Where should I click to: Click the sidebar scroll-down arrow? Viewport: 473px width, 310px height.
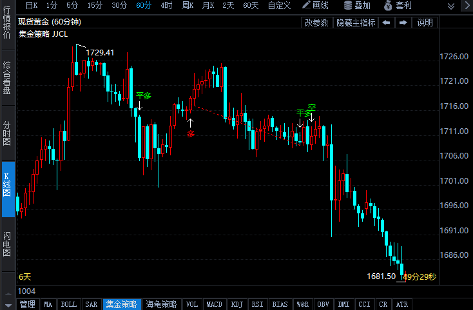tap(8, 305)
